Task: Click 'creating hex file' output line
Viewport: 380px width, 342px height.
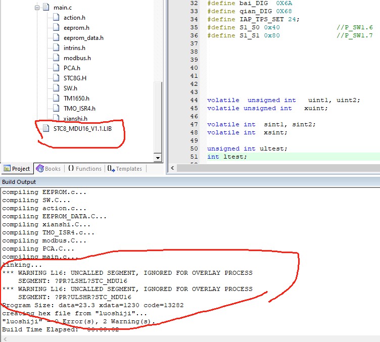Action: [74, 313]
